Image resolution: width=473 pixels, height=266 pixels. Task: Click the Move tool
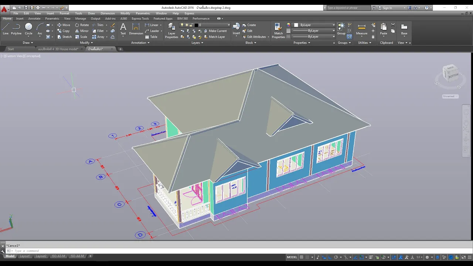click(x=64, y=25)
